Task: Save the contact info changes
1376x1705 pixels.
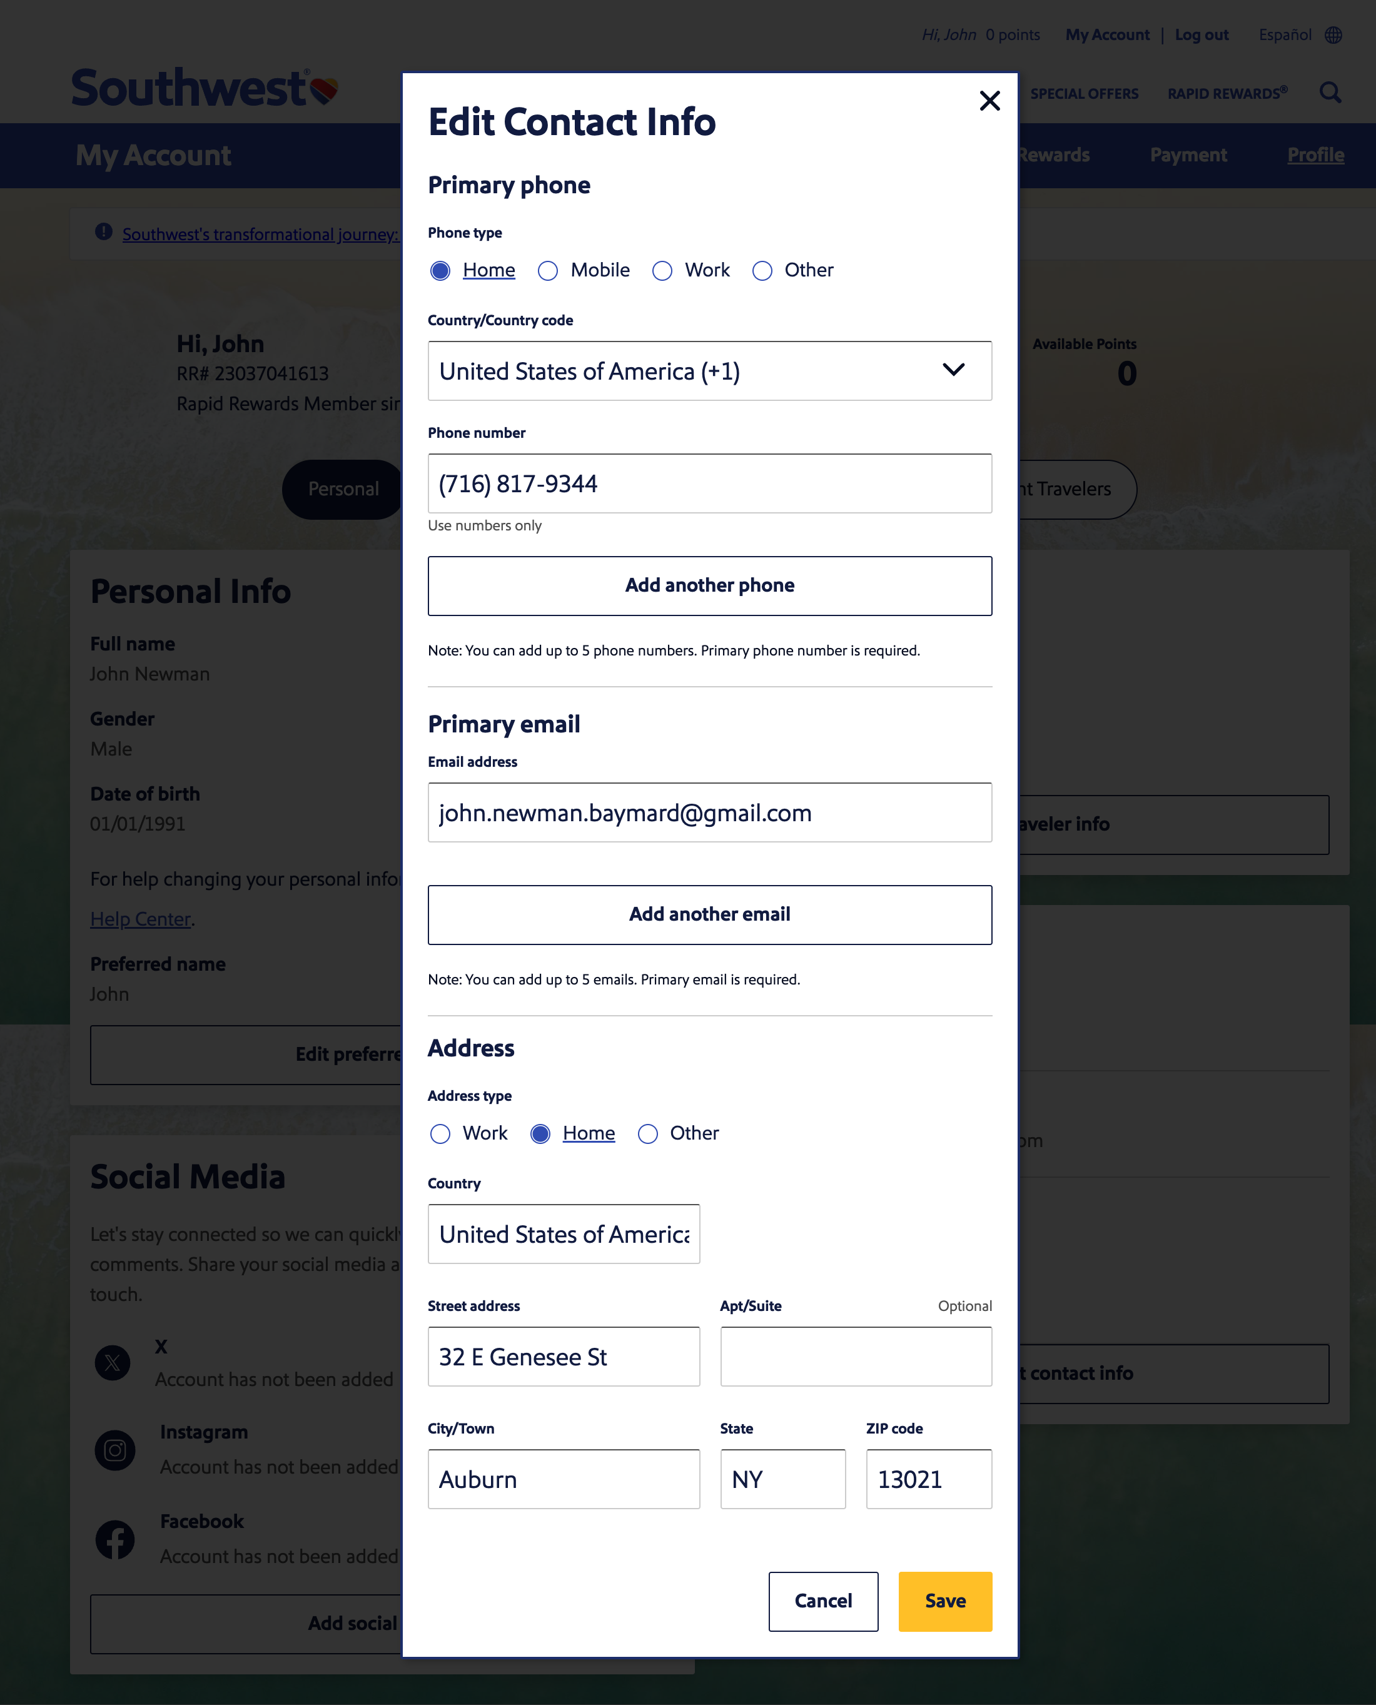Action: [x=945, y=1601]
